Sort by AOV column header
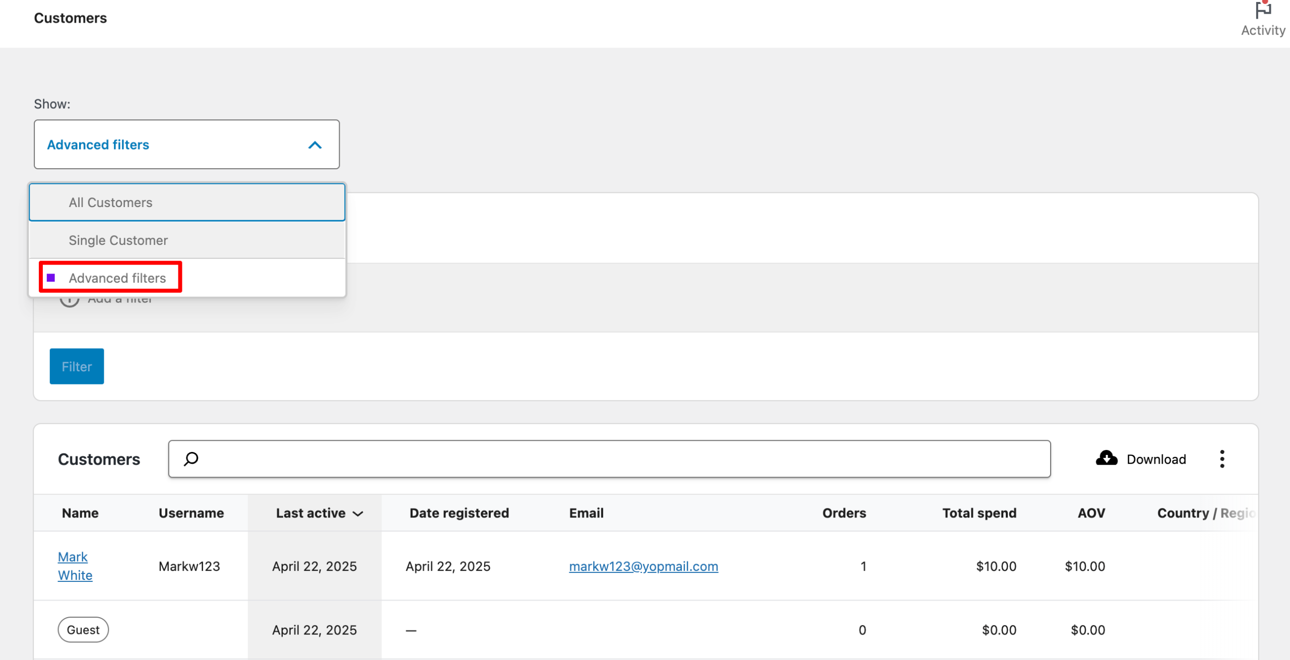 1091,513
